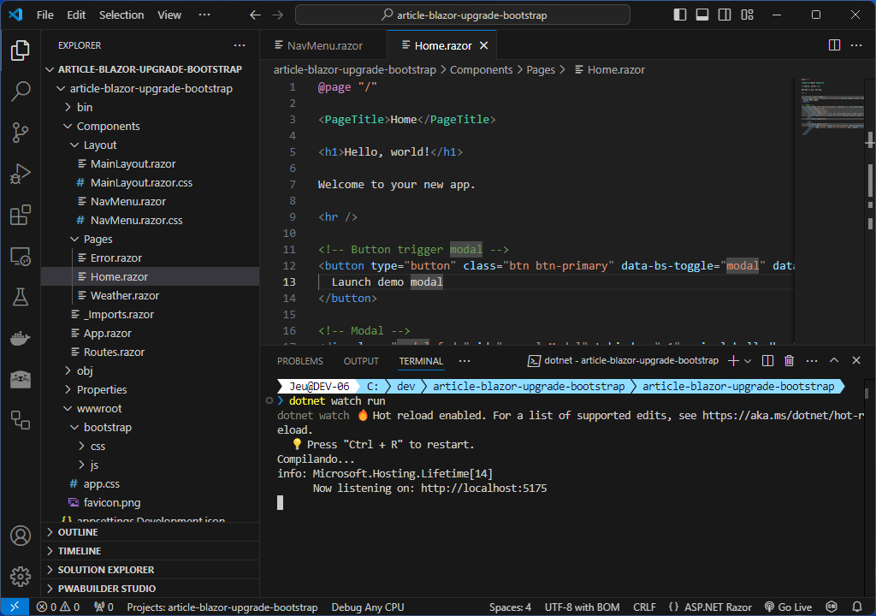Split the editor to the right
The width and height of the screenshot is (876, 616).
(x=834, y=45)
